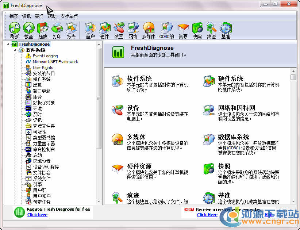The image size is (300, 230).
Task: Open the 帮助 menu
Action: [x=52, y=16]
